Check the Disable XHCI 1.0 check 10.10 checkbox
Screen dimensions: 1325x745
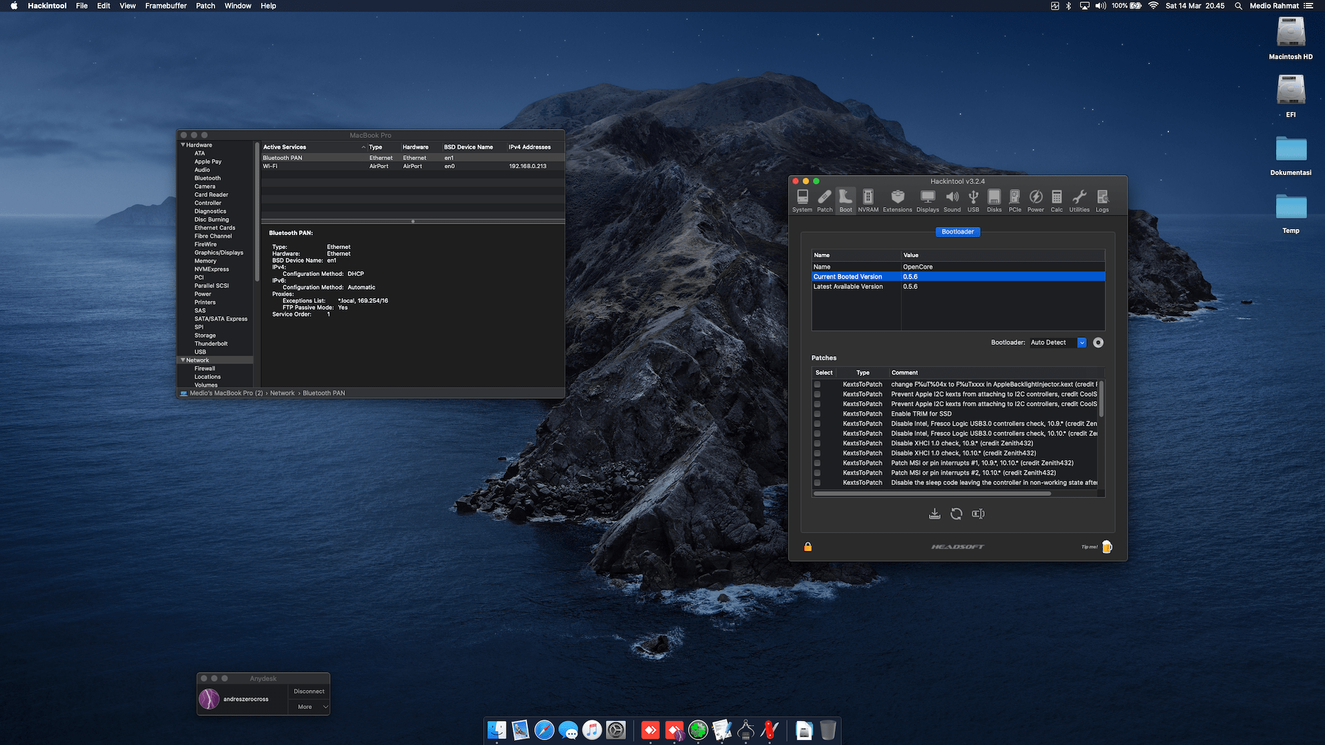point(817,454)
